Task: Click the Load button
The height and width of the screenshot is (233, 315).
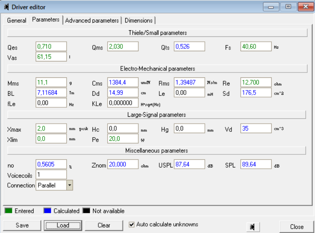Action: click(63, 225)
